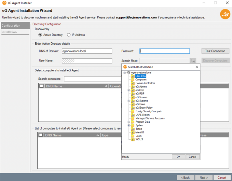Select the Managed Service Accounts label
The height and width of the screenshot is (181, 232).
[x=150, y=118]
